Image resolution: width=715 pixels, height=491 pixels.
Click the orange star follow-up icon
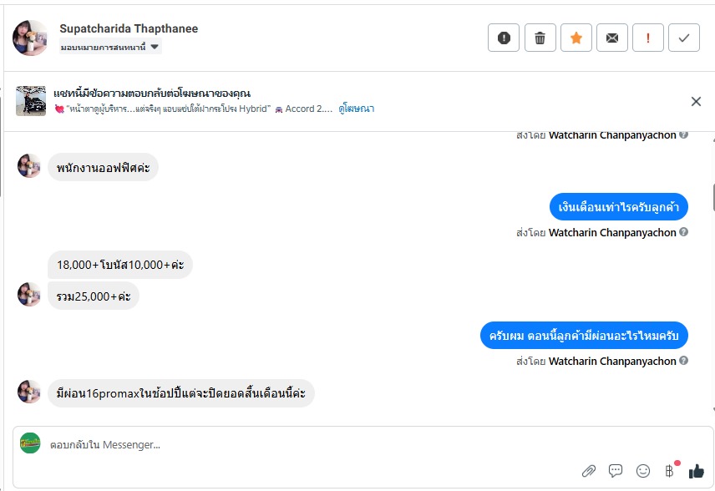pos(576,38)
